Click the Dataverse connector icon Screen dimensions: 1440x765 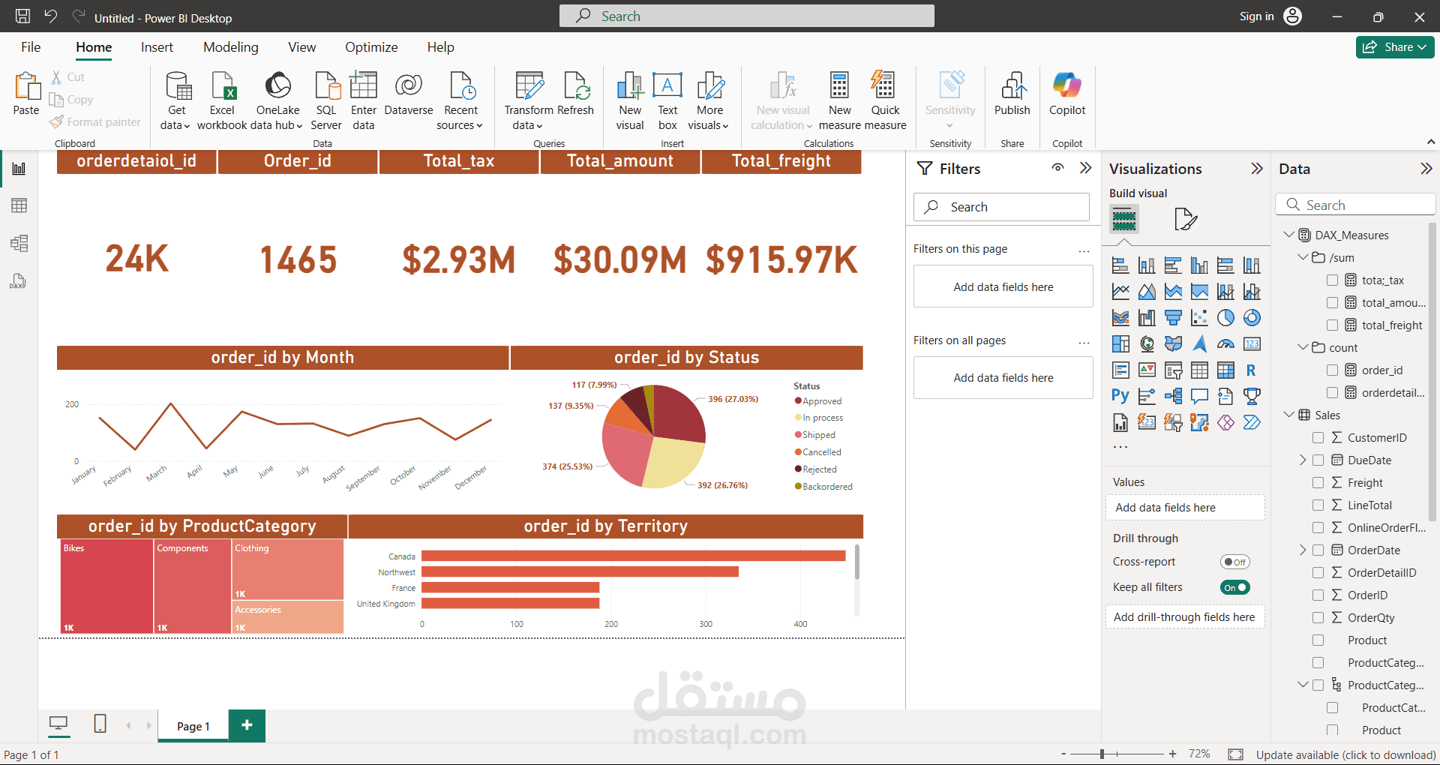click(x=408, y=85)
